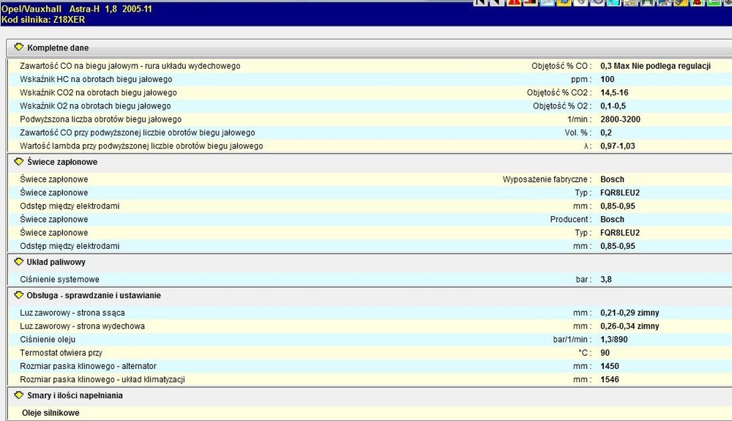The height and width of the screenshot is (421, 732).
Task: Collapse the Kompletne dane section
Action: click(19, 48)
